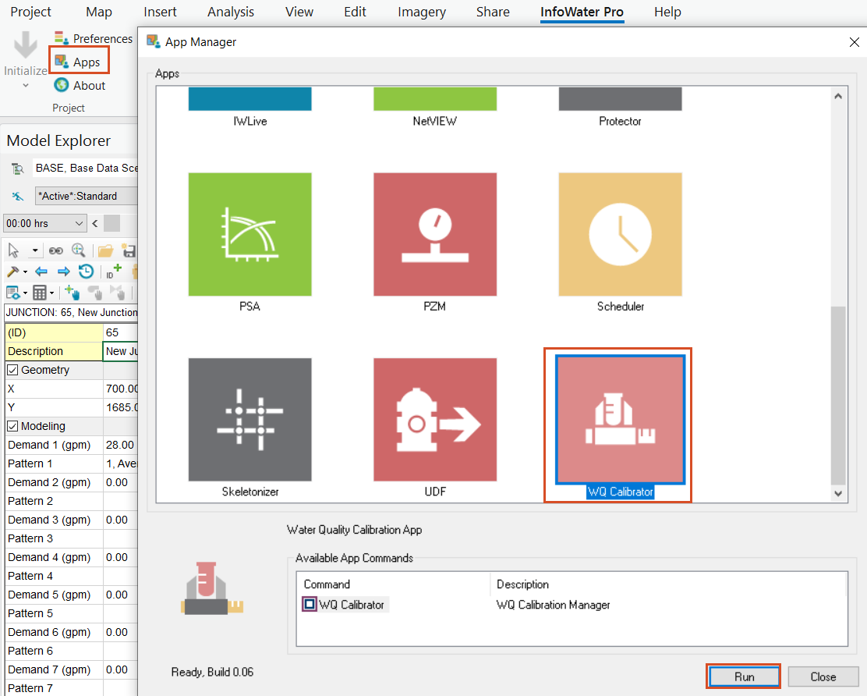Click the running-man icon beside Active:Standard

pos(18,196)
